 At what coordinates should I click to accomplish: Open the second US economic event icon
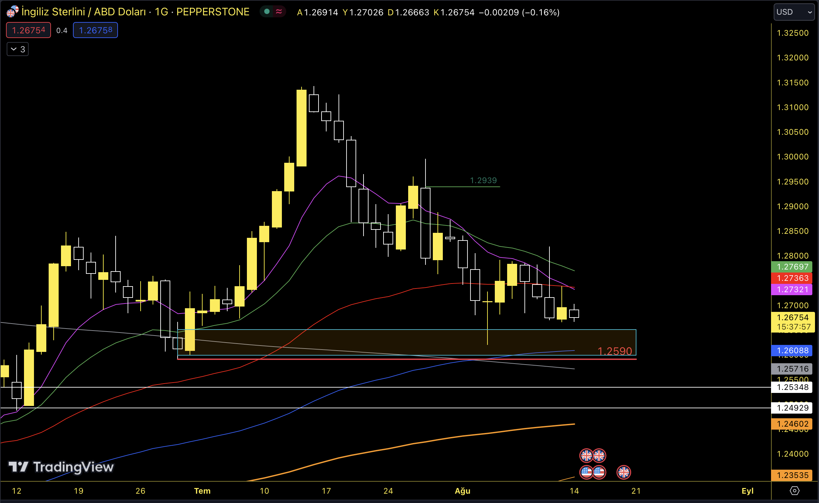[x=599, y=472]
